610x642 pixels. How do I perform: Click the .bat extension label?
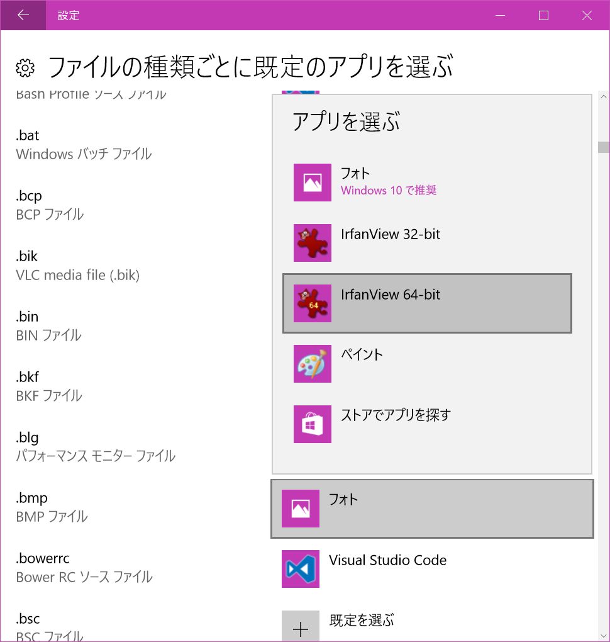(x=28, y=135)
